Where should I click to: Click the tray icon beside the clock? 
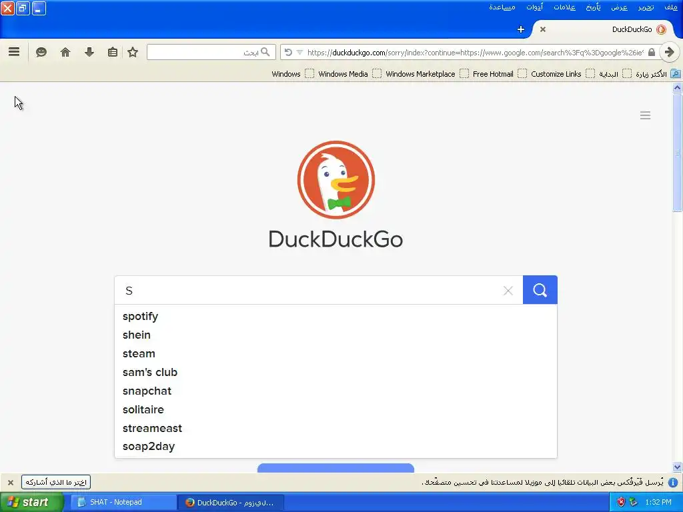pyautogui.click(x=634, y=503)
